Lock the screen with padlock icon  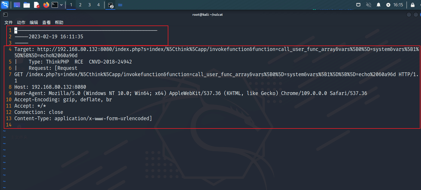tap(413, 5)
